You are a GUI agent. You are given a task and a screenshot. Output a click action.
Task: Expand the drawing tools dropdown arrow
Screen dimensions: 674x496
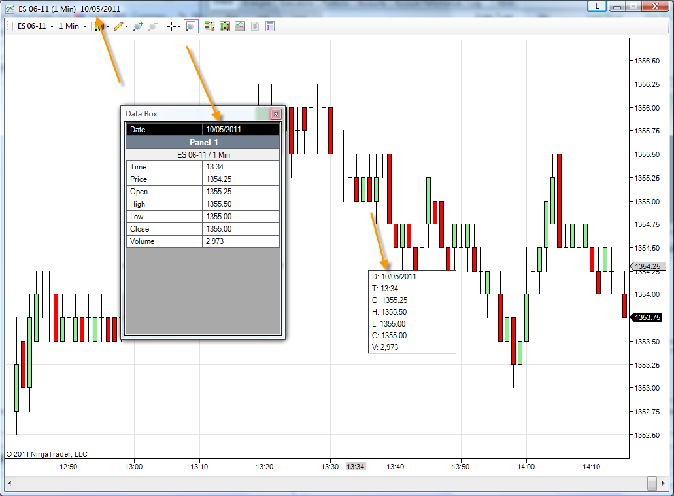pos(126,27)
